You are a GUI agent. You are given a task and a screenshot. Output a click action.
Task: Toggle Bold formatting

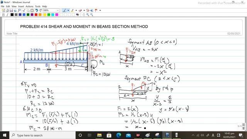[3, 15]
